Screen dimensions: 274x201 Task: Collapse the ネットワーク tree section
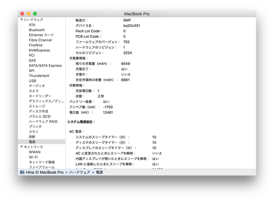[21, 147]
